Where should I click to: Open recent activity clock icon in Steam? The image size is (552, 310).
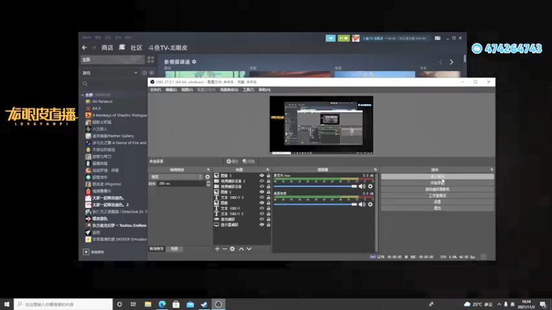[144, 73]
